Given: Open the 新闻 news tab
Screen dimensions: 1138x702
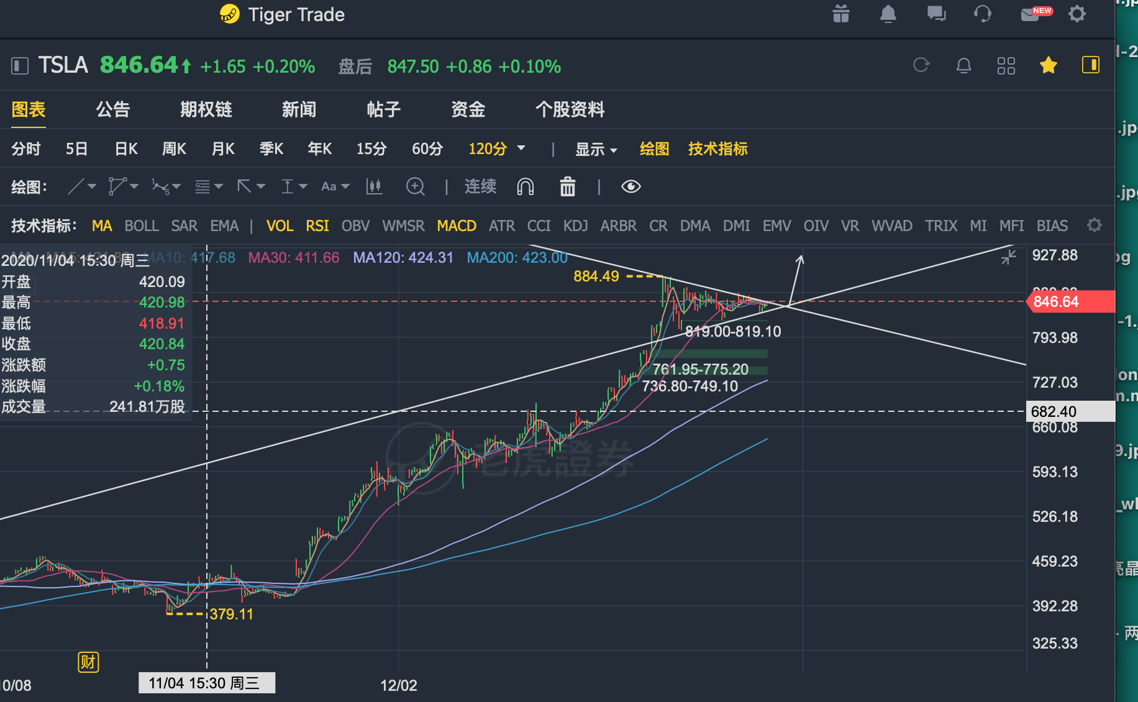Looking at the screenshot, I should point(299,110).
